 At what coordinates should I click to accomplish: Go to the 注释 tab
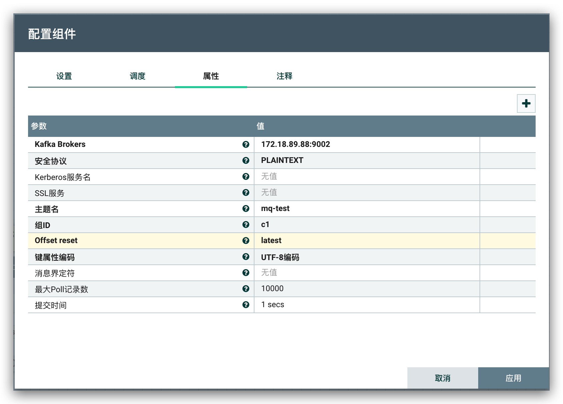point(285,76)
